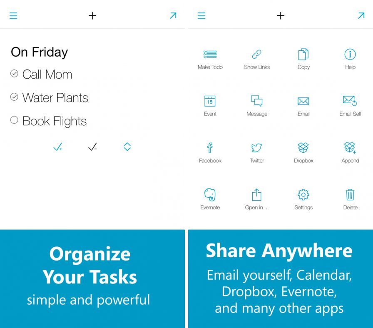Click the 'On Friday' note title
This screenshot has height=328, width=373.
pyautogui.click(x=39, y=52)
